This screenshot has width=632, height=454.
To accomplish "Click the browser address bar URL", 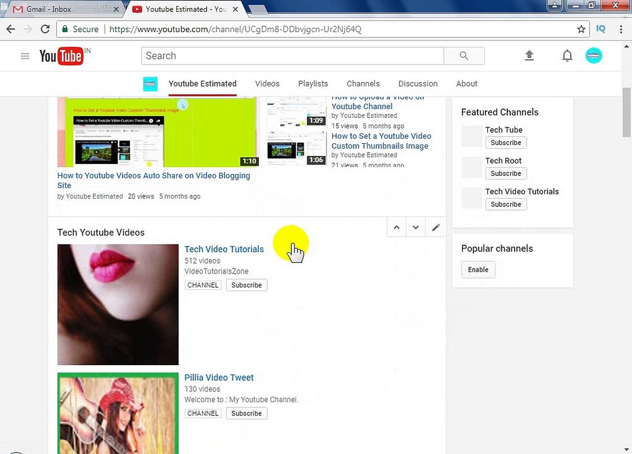I will click(236, 29).
